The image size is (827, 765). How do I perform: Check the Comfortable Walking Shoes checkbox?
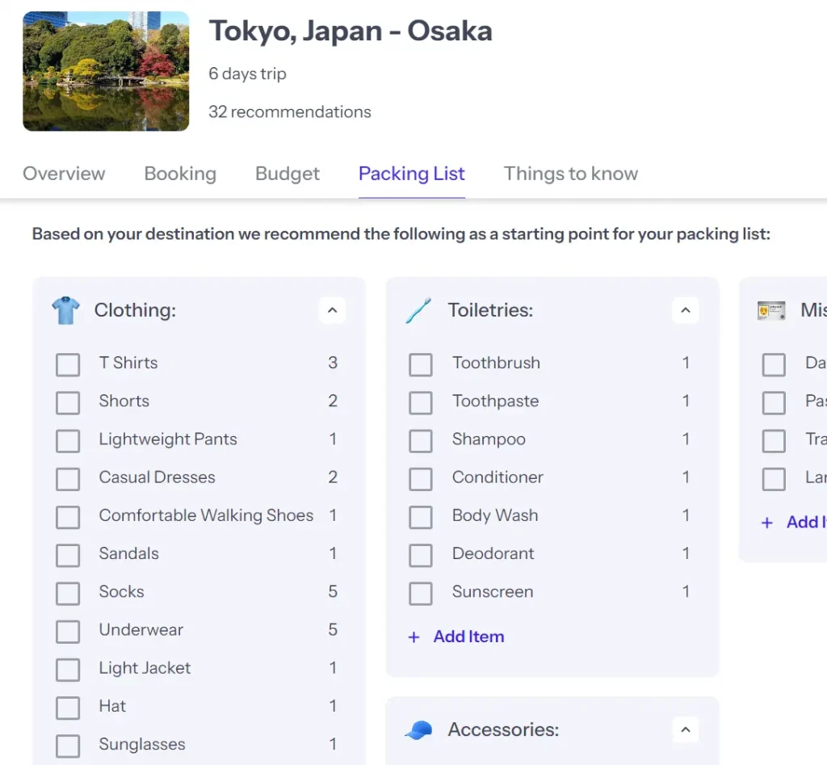[68, 516]
